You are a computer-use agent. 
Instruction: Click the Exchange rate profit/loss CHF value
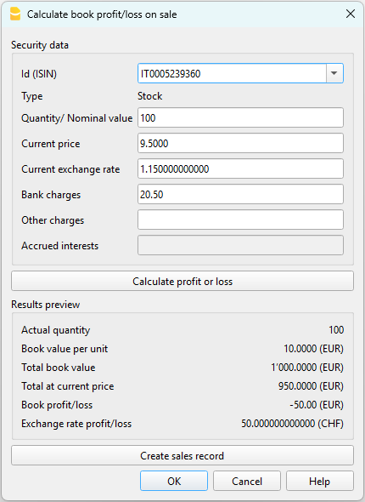pyautogui.click(x=292, y=424)
